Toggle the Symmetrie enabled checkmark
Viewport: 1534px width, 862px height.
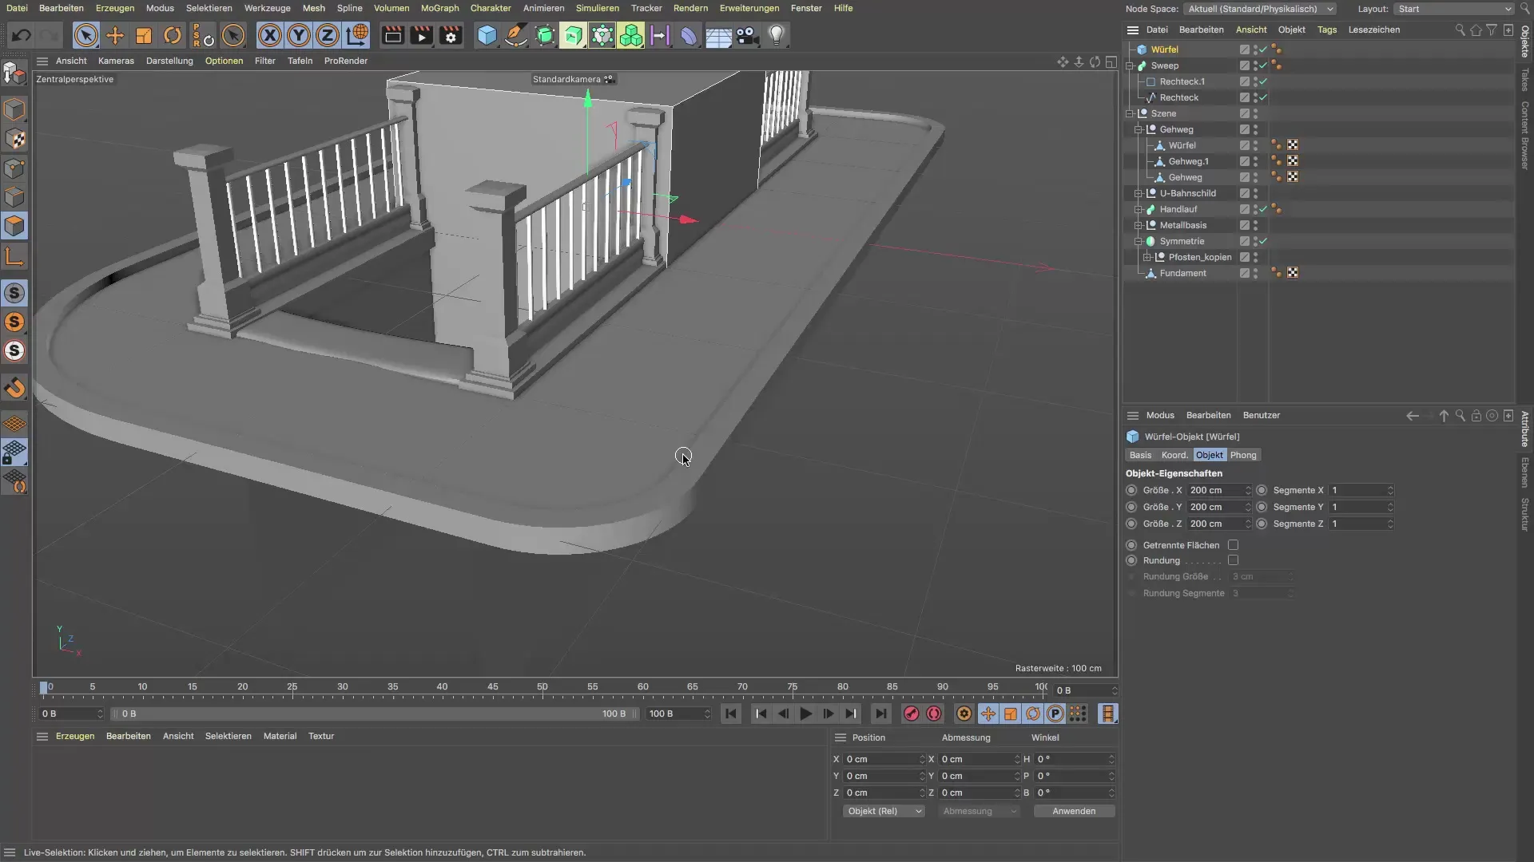coord(1263,241)
